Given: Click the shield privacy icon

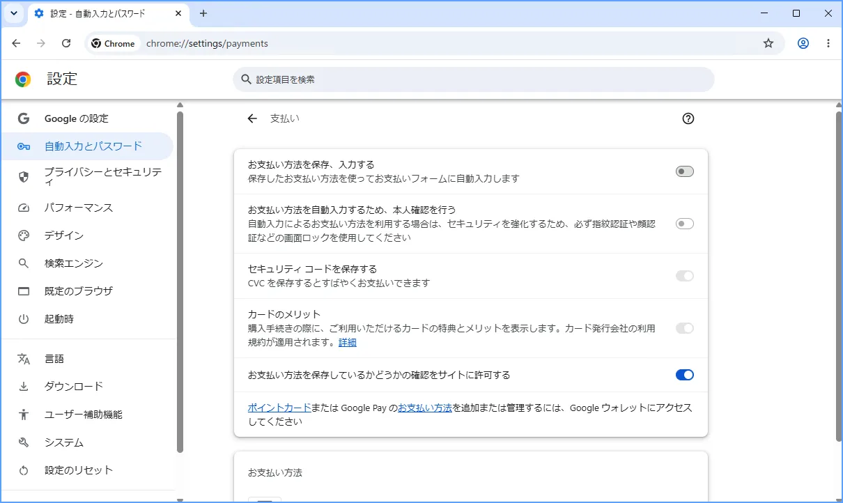Looking at the screenshot, I should click(x=24, y=177).
